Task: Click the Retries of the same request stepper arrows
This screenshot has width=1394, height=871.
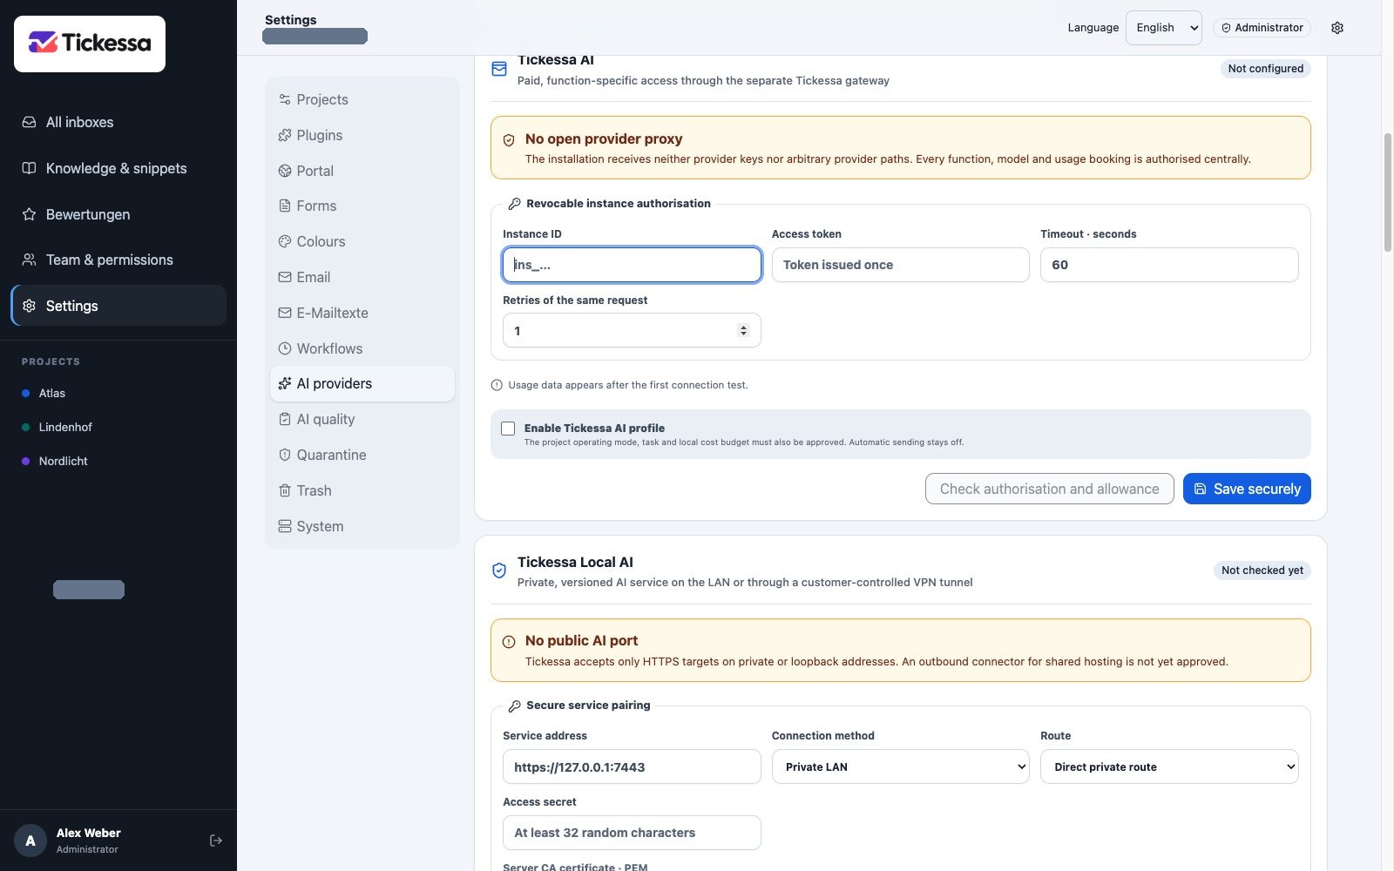Action: 743,331
